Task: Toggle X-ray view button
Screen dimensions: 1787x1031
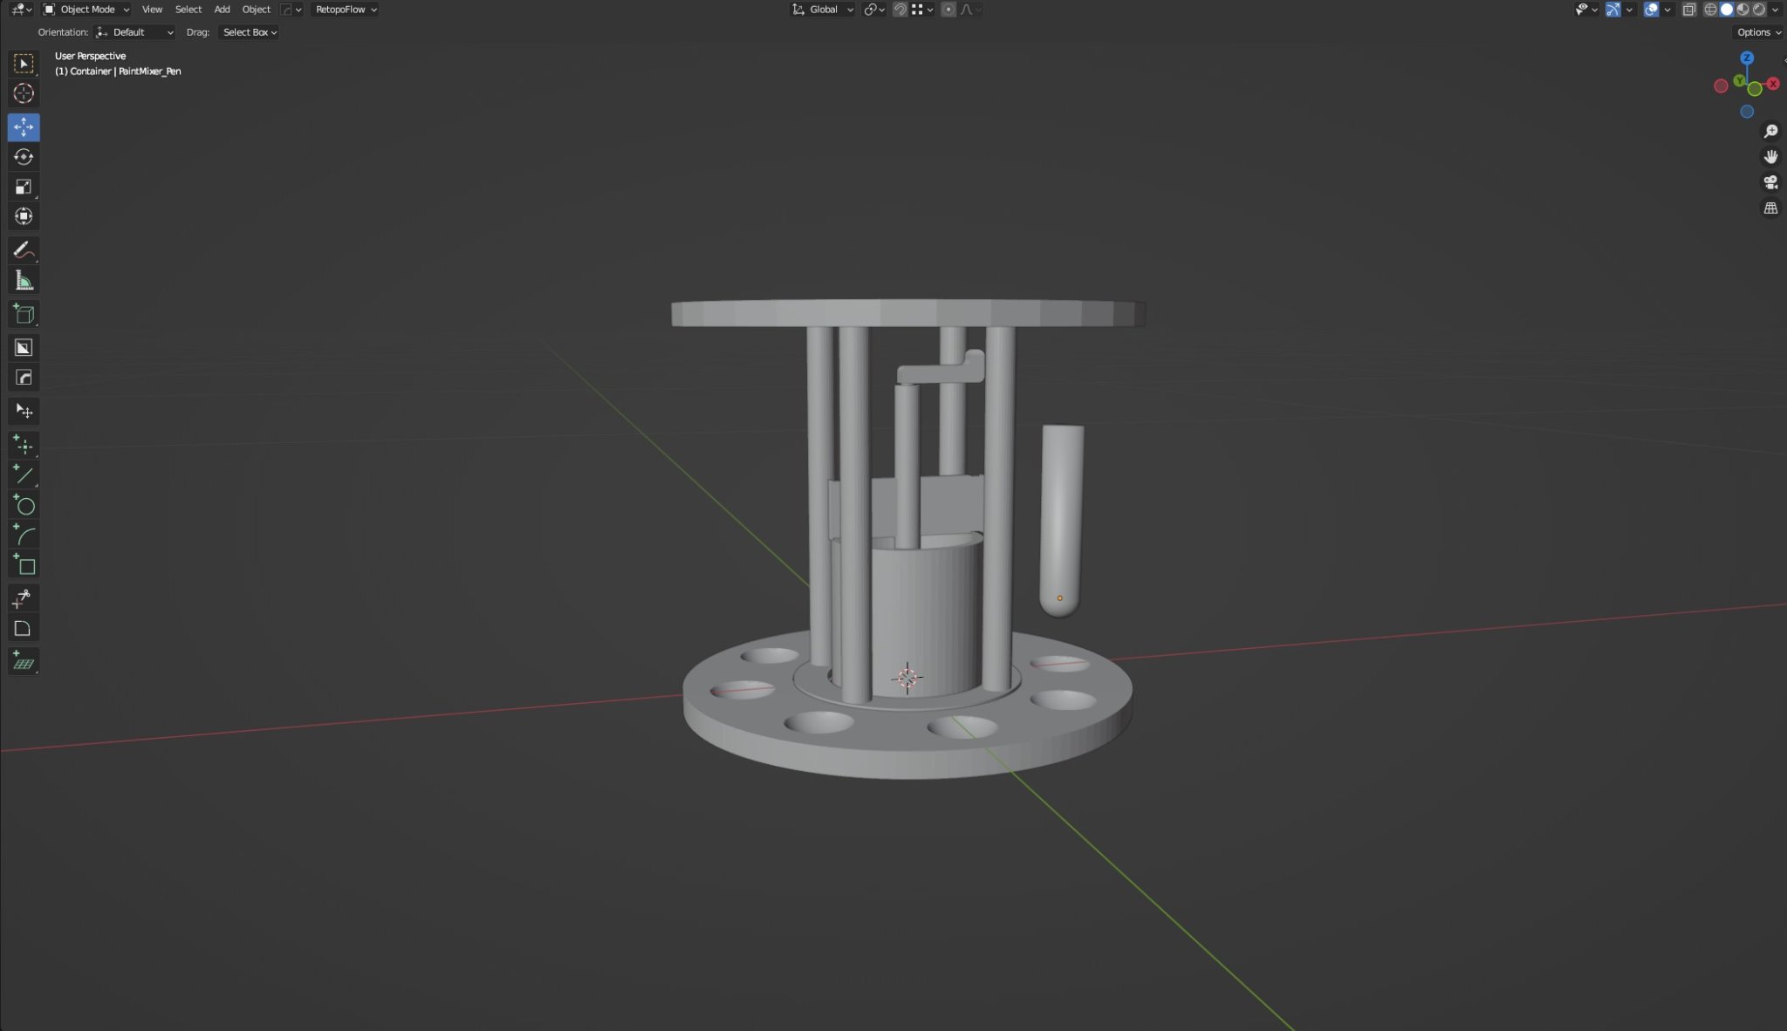Action: (x=1688, y=10)
